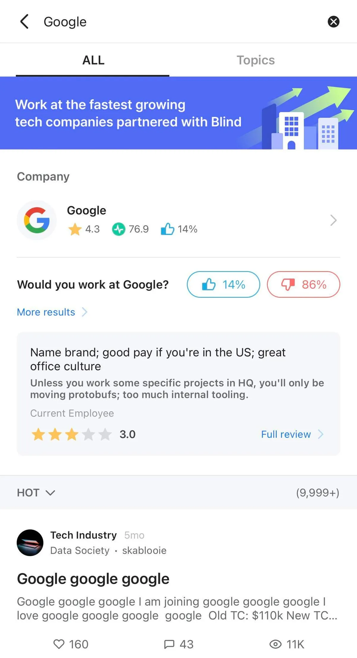Tap the back arrow icon
This screenshot has width=357, height=658.
pyautogui.click(x=24, y=22)
